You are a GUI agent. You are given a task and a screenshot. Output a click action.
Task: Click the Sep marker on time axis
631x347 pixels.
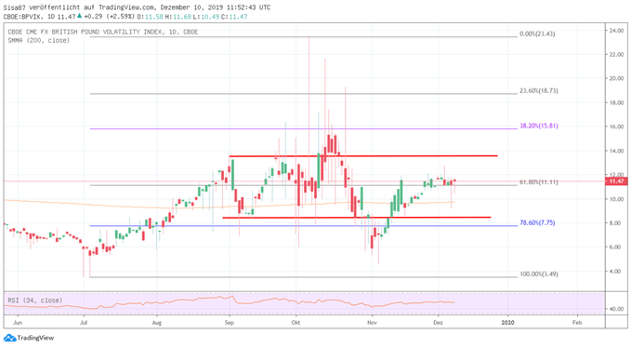pyautogui.click(x=230, y=323)
